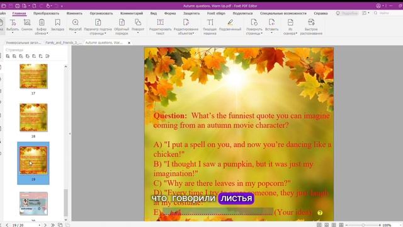Open the Комментарий ribbon tab
Image resolution: width=403 pixels, height=227 pixels.
click(132, 13)
